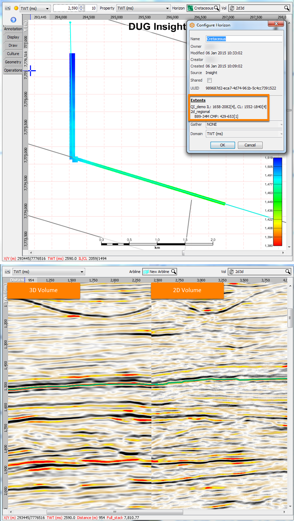This screenshot has height=521, width=294.
Task: Click the section view camera snapshot icon
Action: click(x=7, y=272)
